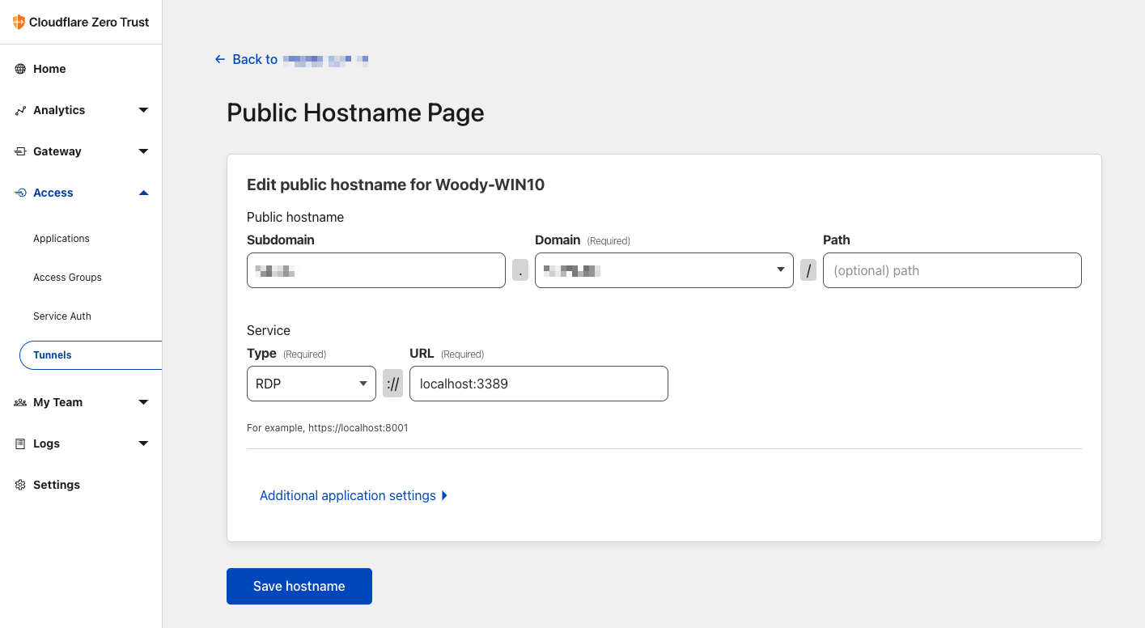Click the My Team people icon
The height and width of the screenshot is (628, 1145).
[x=21, y=402]
